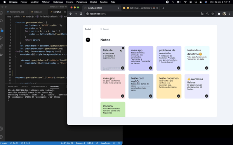The height and width of the screenshot is (145, 233).
Task: Edit the 'meu app' note pencil icon
Action: tap(151, 68)
